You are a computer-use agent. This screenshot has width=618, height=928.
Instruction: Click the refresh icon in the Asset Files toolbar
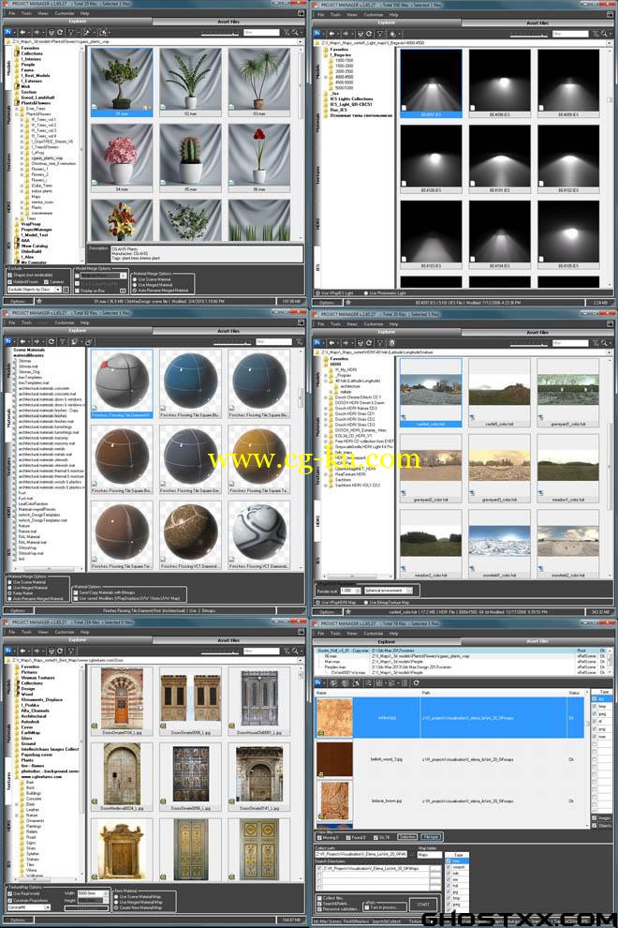(417, 682)
